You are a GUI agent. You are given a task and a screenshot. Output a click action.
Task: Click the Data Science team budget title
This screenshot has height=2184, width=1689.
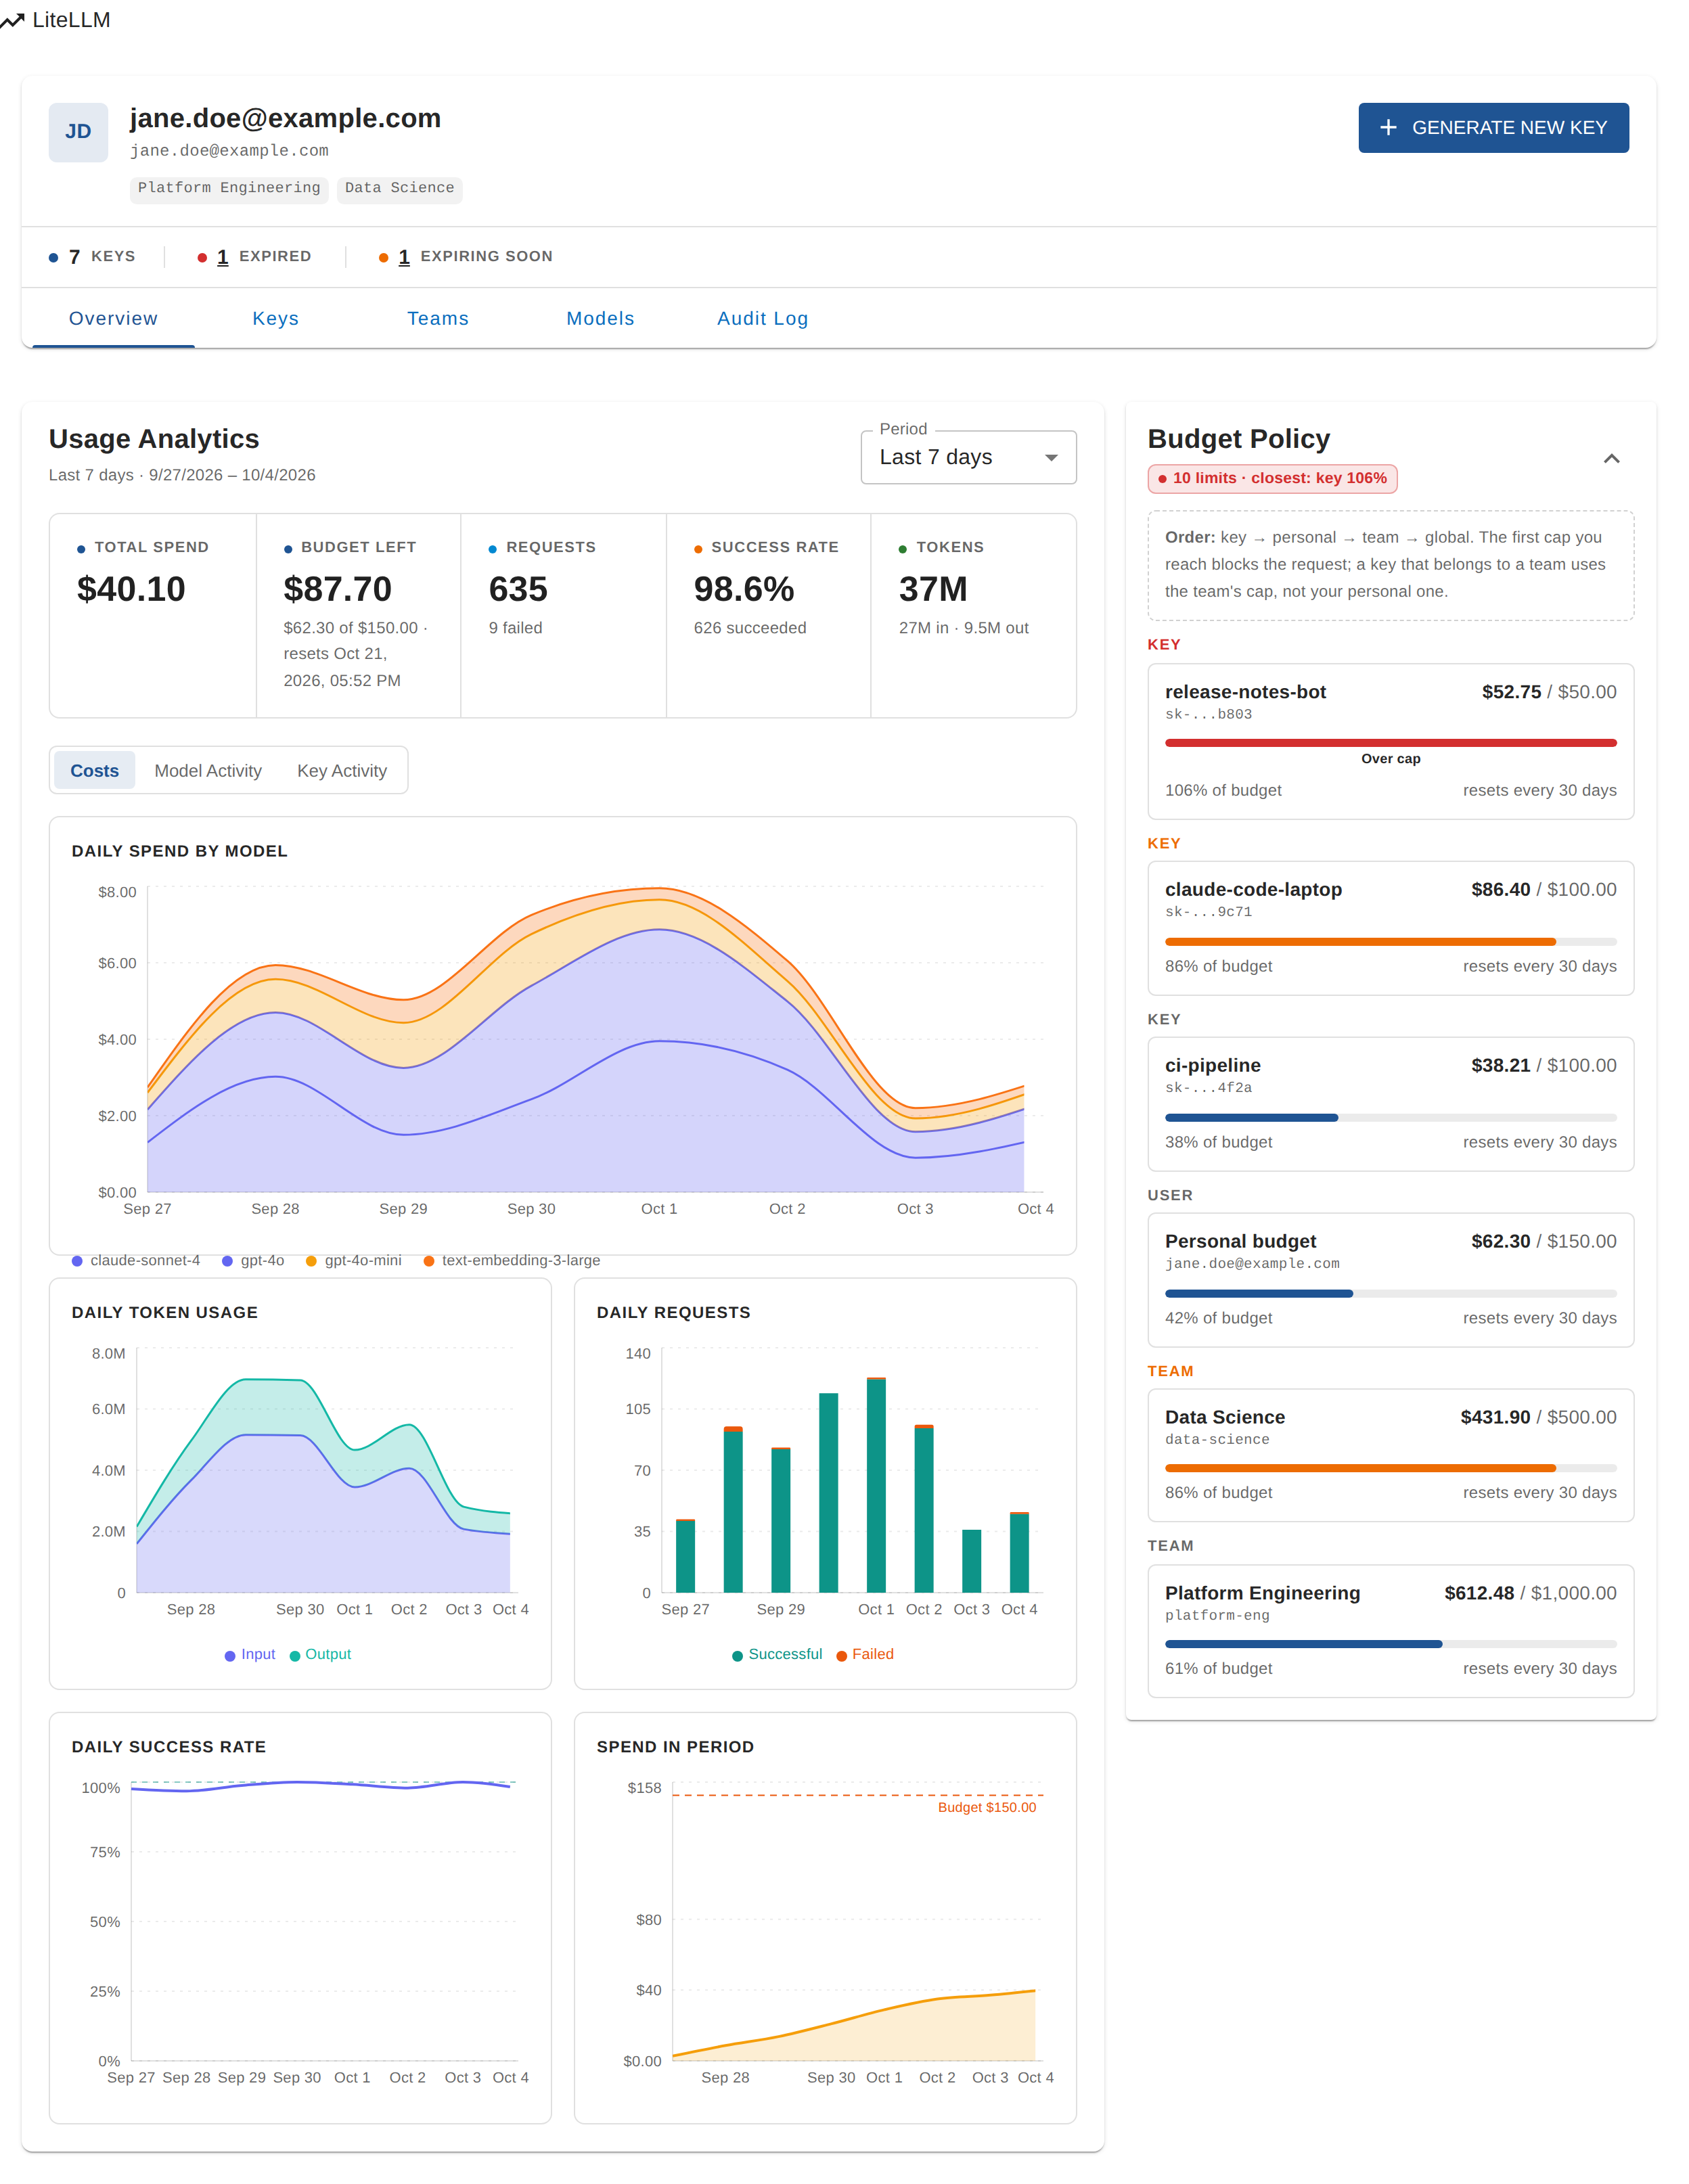[1225, 1417]
